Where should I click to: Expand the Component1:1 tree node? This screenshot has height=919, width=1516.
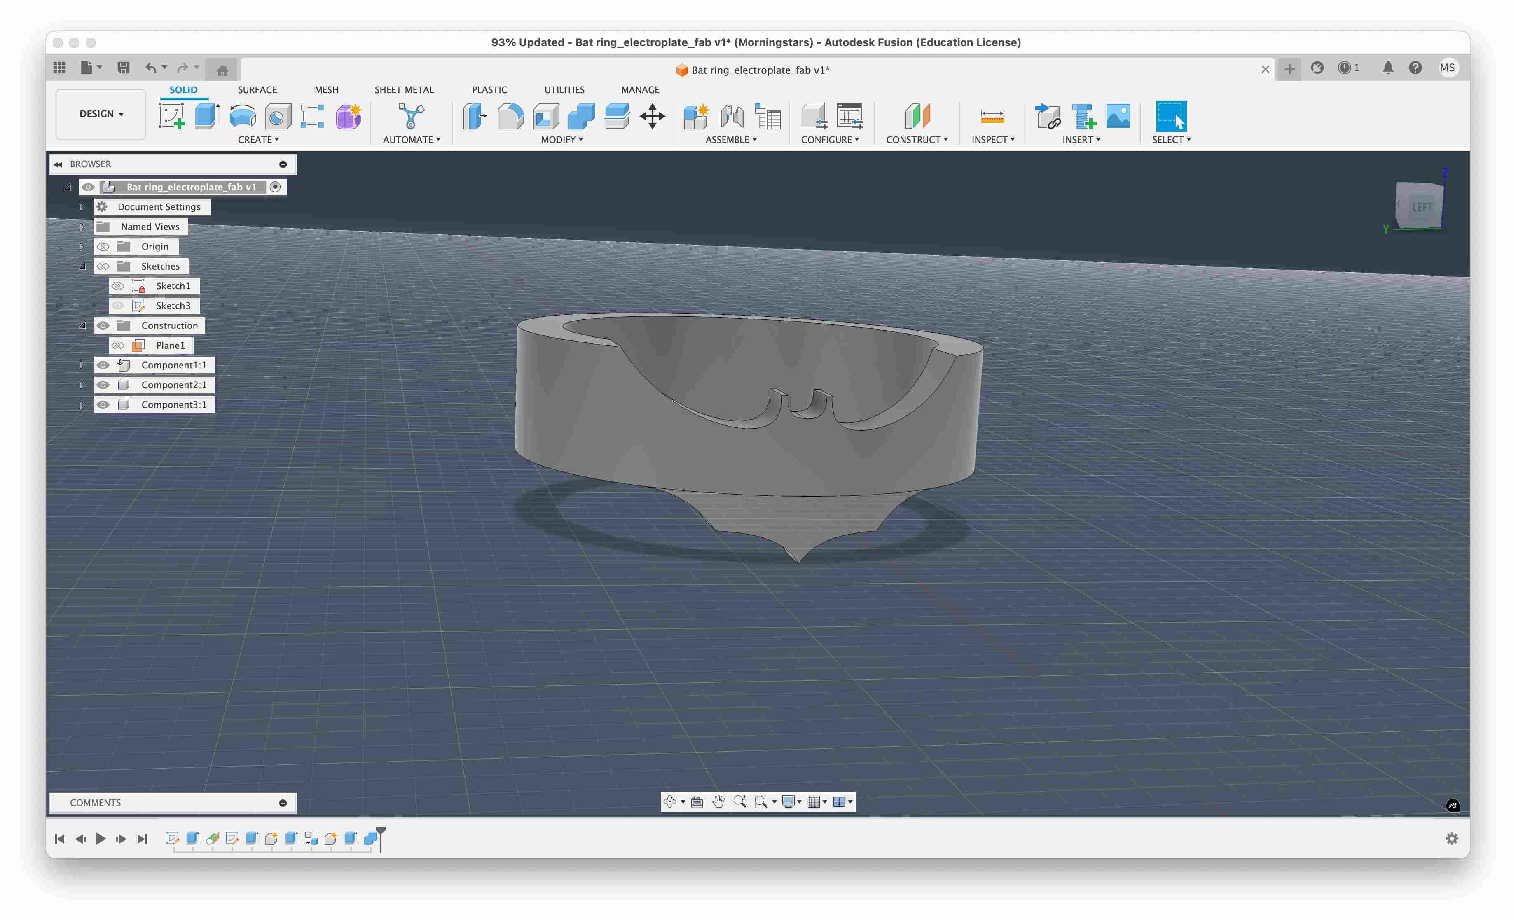[x=82, y=364]
